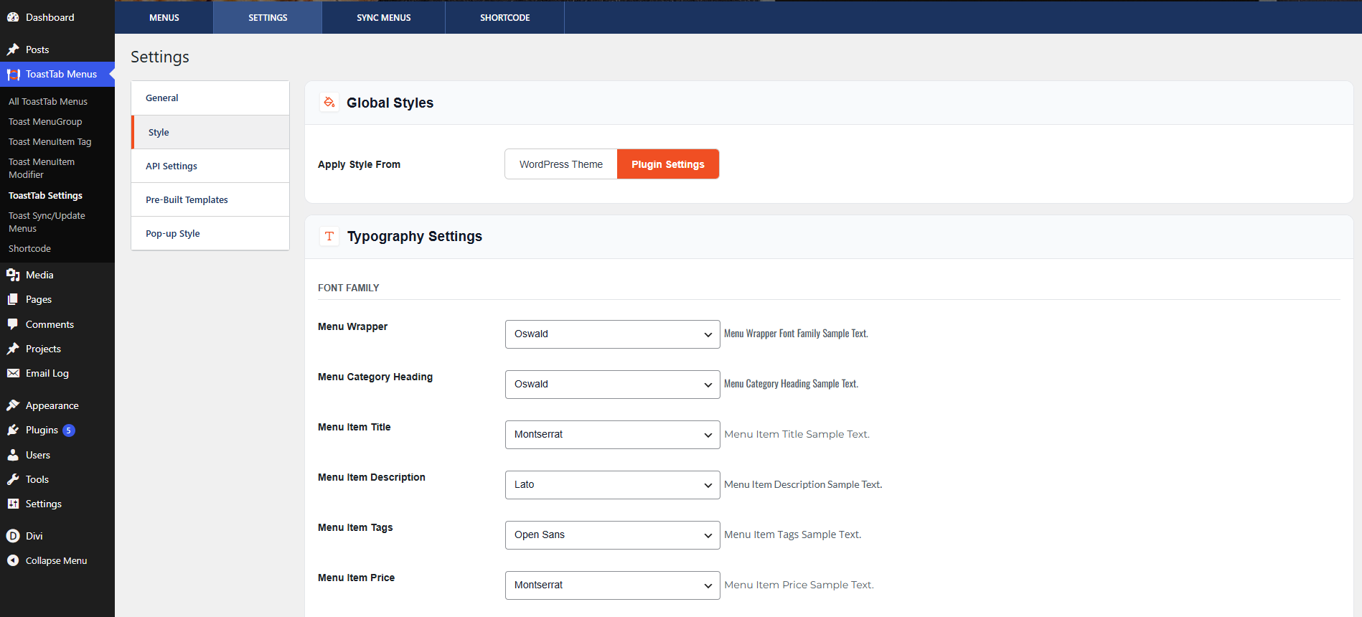Click the Plugins plug icon

pyautogui.click(x=13, y=430)
